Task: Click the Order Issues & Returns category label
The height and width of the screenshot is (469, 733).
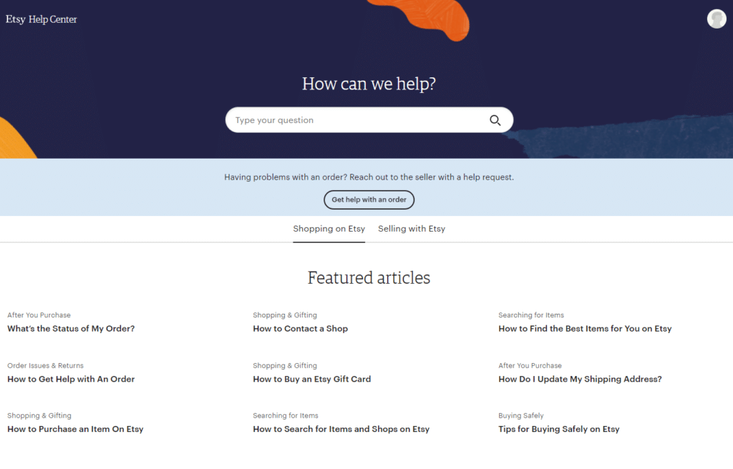Action: click(45, 366)
